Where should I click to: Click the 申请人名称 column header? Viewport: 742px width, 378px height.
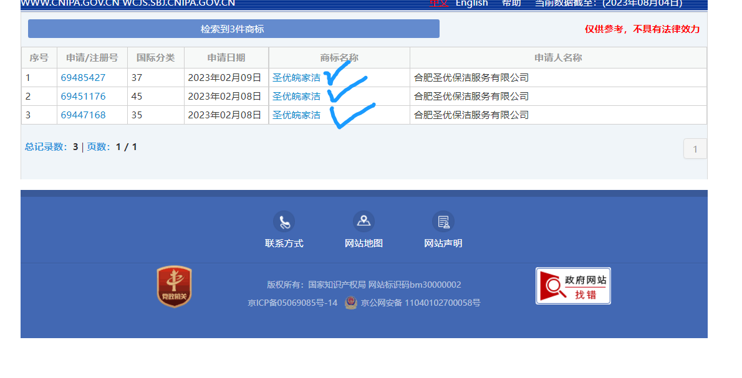[x=559, y=58]
